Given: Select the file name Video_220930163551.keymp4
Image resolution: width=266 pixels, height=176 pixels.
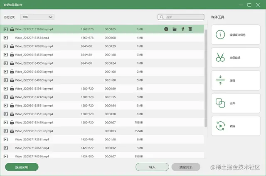Looking at the screenshot, I should (34, 106).
